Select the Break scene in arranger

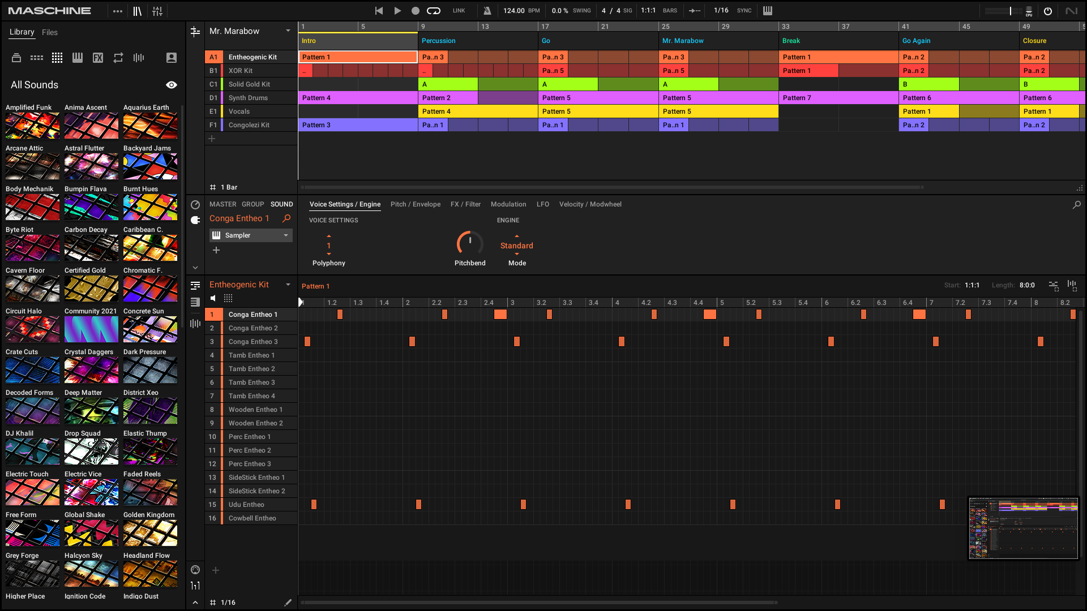pos(838,41)
